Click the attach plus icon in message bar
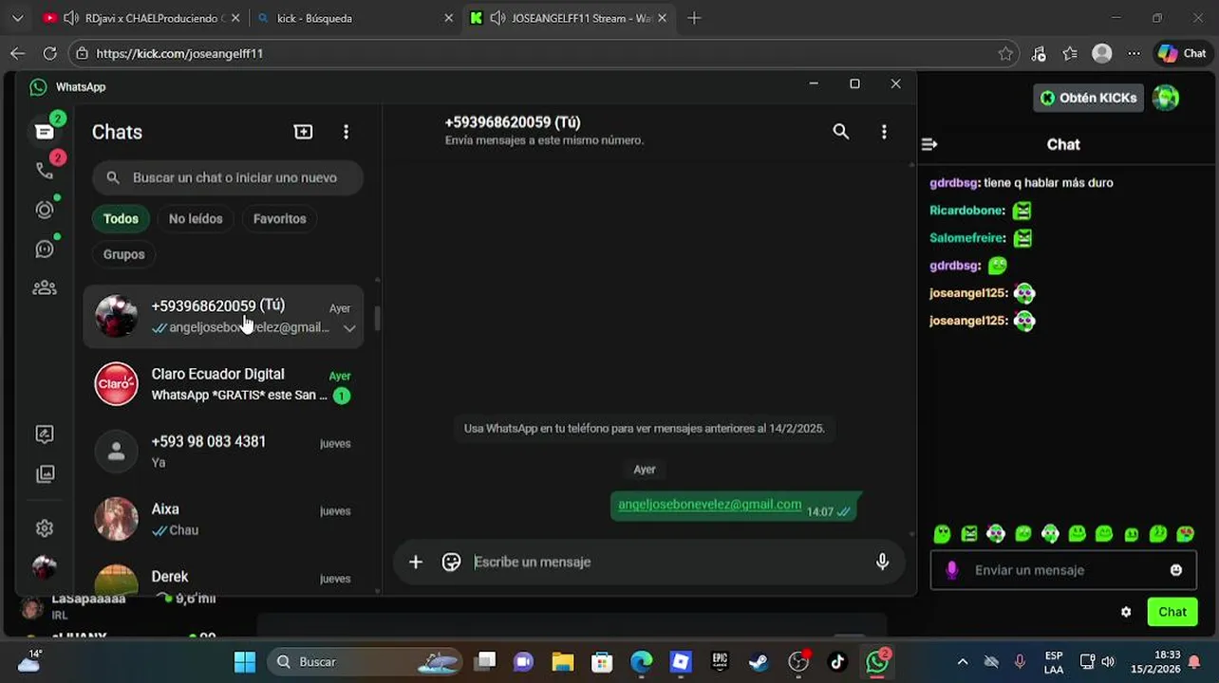The image size is (1219, 683). [x=415, y=562]
